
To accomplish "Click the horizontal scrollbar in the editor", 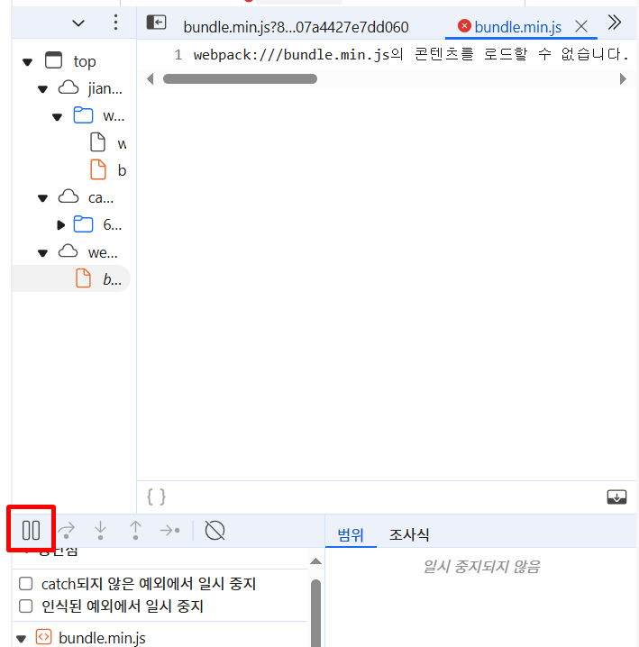I will click(x=240, y=78).
